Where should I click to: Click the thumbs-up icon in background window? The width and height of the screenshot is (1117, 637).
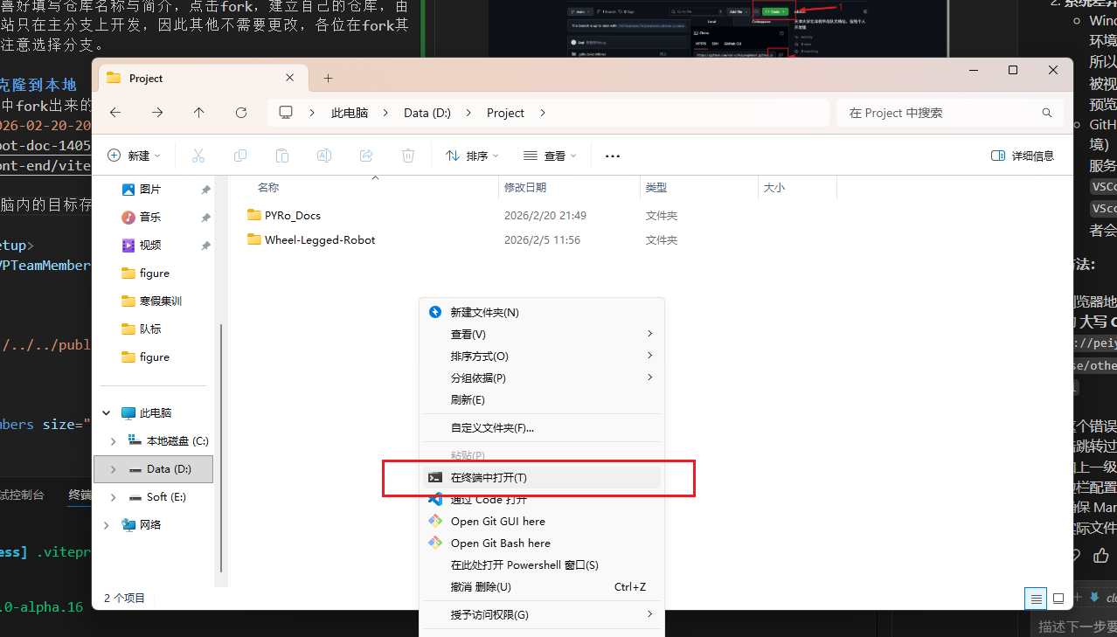[x=1101, y=554]
